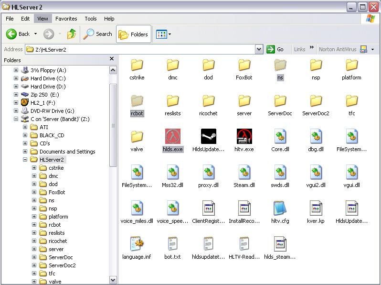Select the kver.kp file icon
Image resolution: width=381 pixels, height=285 pixels.
pyautogui.click(x=316, y=208)
